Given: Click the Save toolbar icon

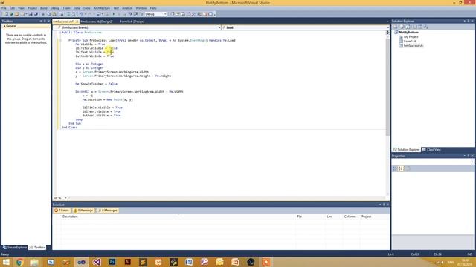Looking at the screenshot, I should [x=30, y=14].
